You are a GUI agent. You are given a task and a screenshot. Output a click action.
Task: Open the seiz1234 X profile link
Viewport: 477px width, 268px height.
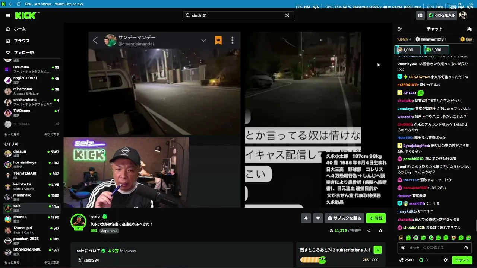(x=89, y=260)
